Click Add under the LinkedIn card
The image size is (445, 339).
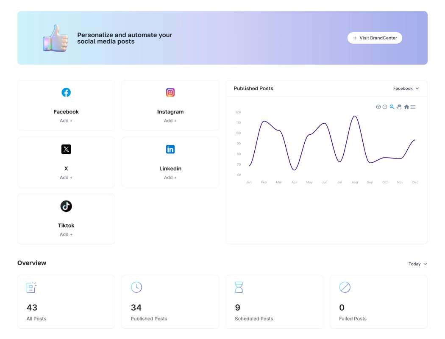[x=170, y=177]
